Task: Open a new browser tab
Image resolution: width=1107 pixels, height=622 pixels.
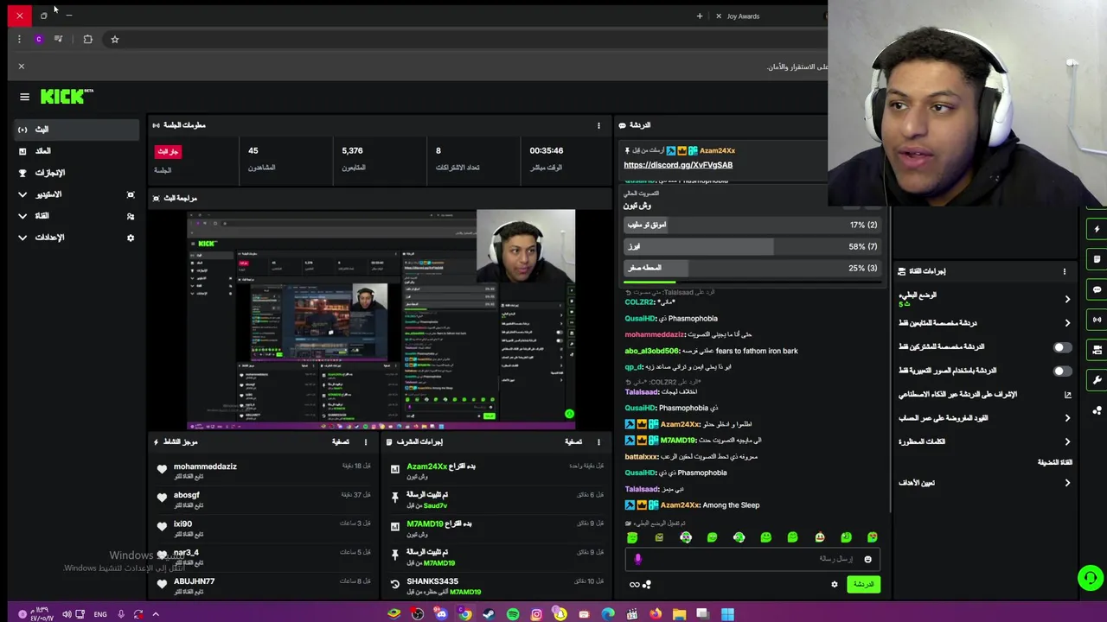Action: click(700, 16)
